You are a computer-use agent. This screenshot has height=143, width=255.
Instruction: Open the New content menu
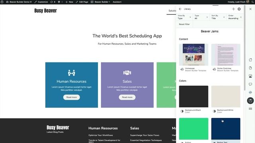(x=69, y=2)
